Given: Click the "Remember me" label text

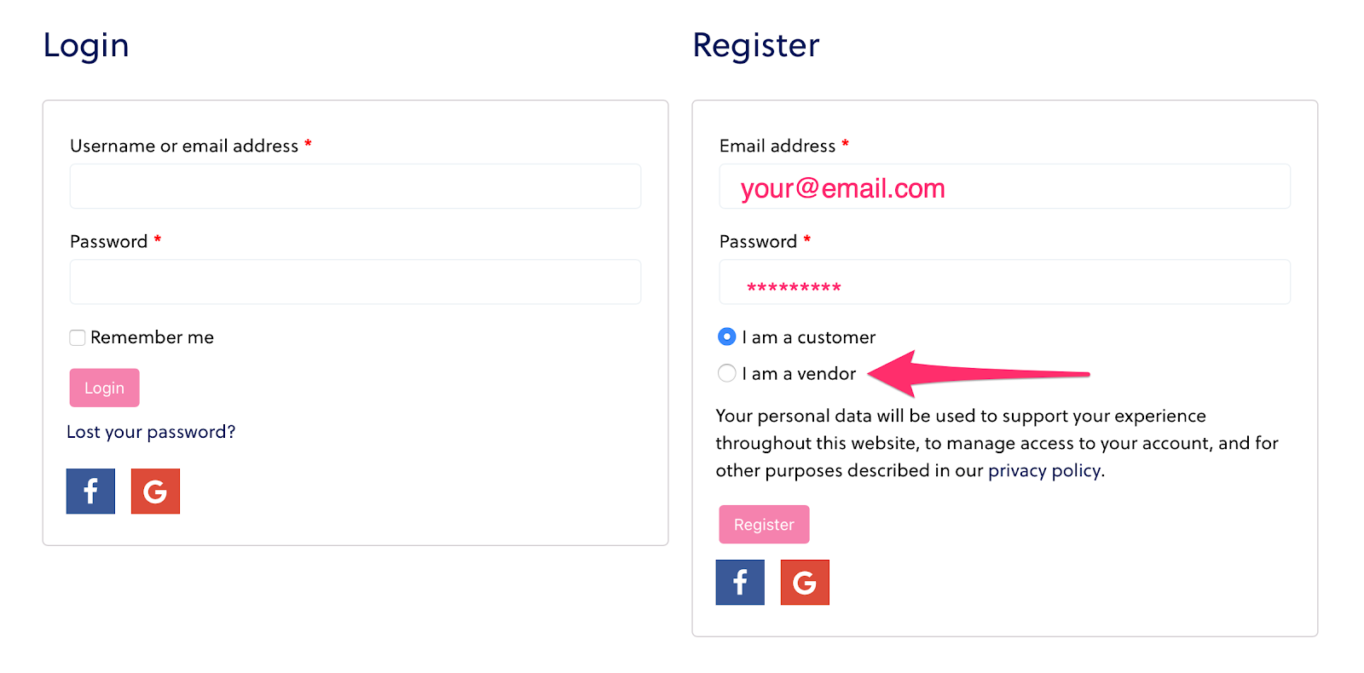Looking at the screenshot, I should (152, 337).
